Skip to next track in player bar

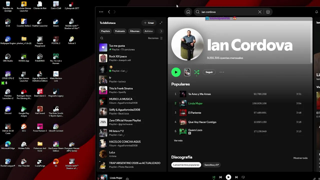point(236,177)
